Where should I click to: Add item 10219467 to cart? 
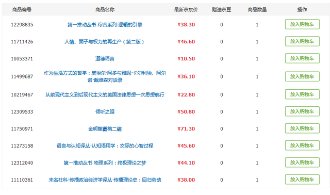point(302,94)
